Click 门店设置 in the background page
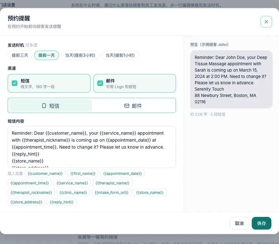 click(8, 5)
